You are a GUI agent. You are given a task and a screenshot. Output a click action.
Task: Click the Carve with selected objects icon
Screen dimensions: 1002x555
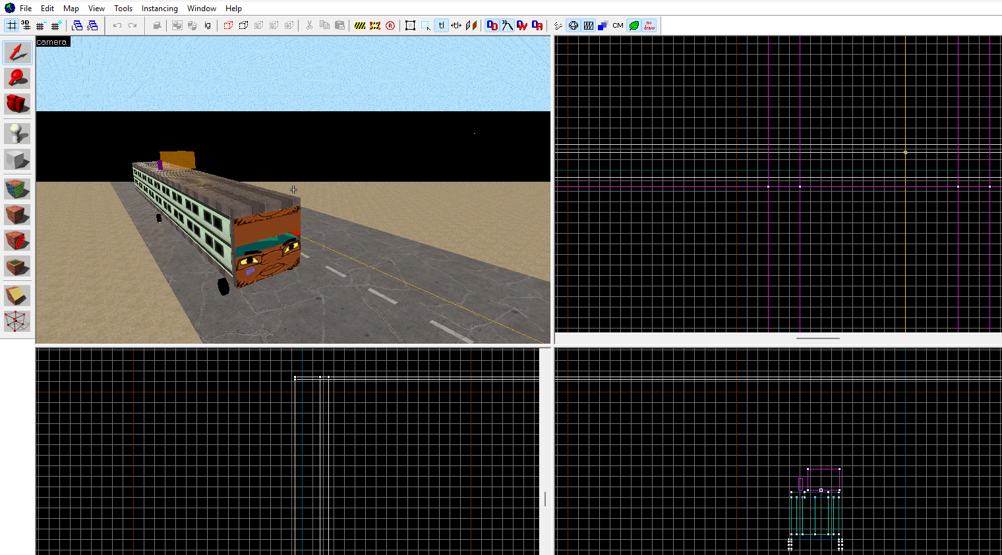pyautogui.click(x=157, y=26)
